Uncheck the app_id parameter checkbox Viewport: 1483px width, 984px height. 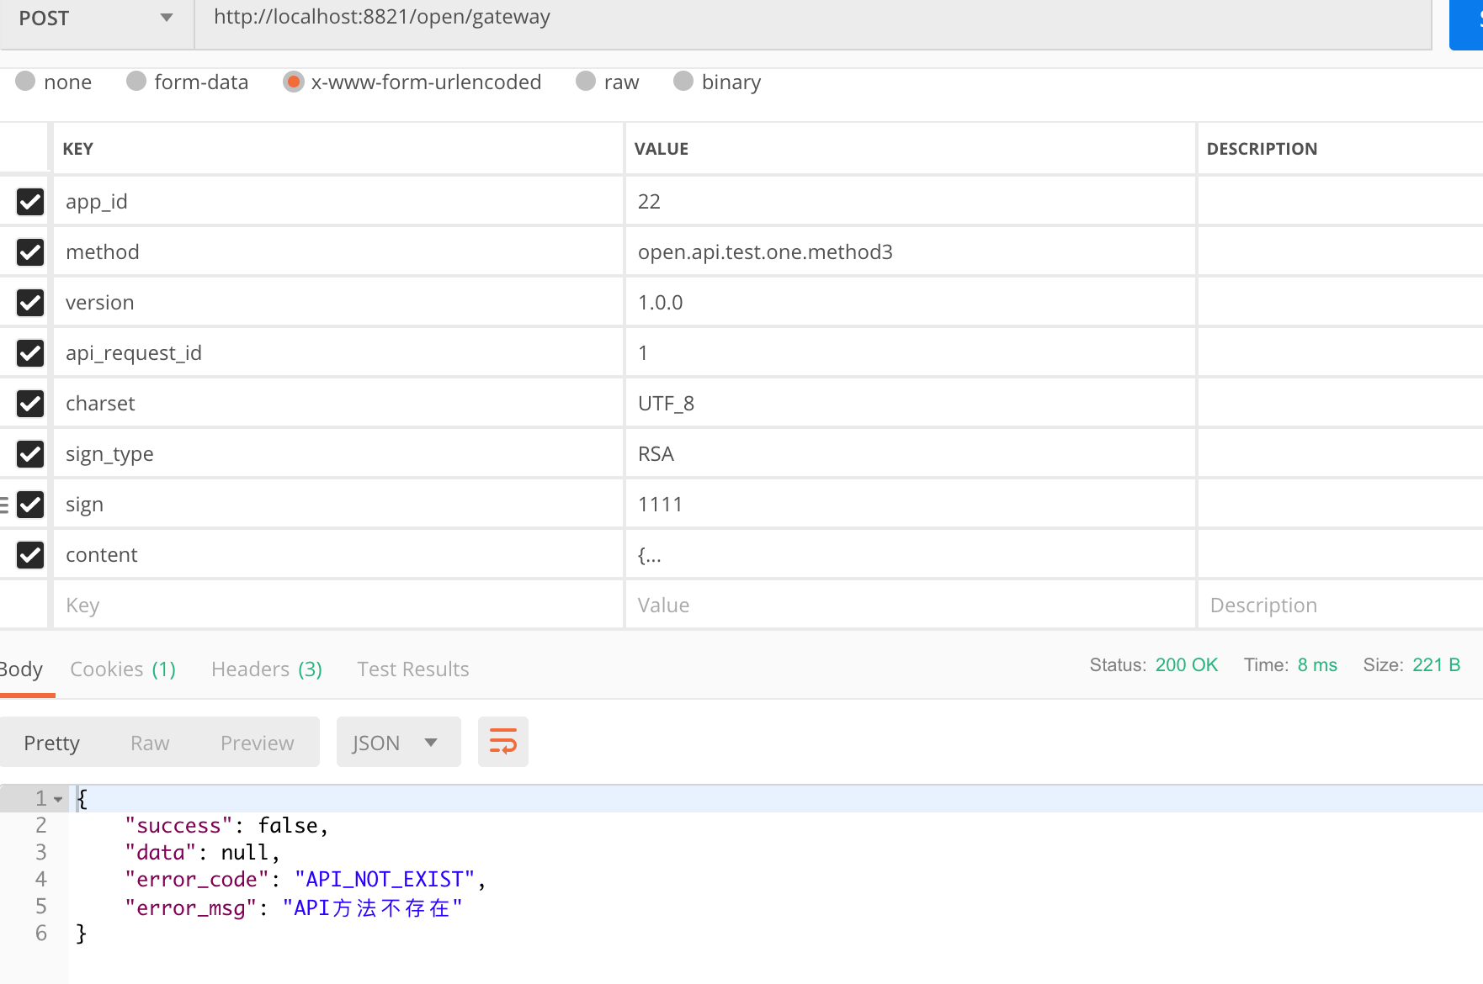coord(30,202)
